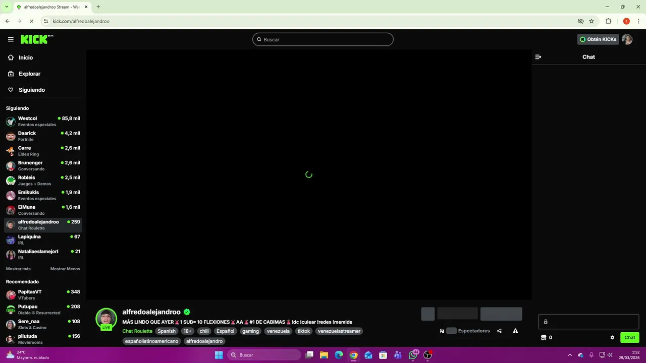The width and height of the screenshot is (646, 363).
Task: Open Nataliaeslamejor1's channel
Action: (43, 255)
